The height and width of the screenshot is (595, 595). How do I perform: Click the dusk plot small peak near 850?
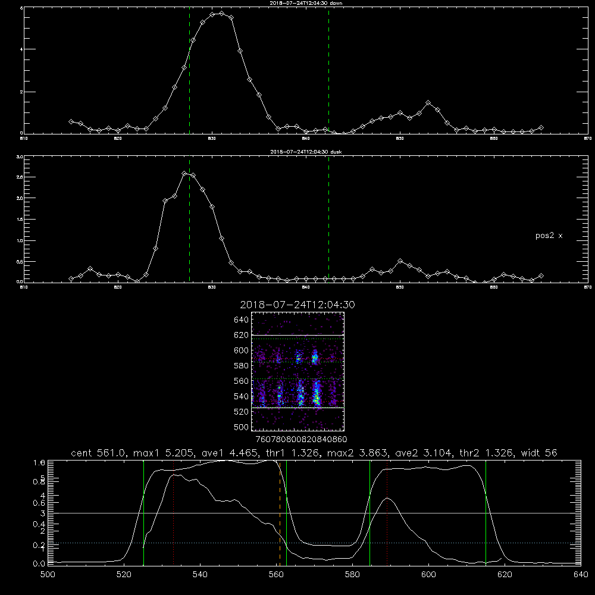tap(400, 261)
